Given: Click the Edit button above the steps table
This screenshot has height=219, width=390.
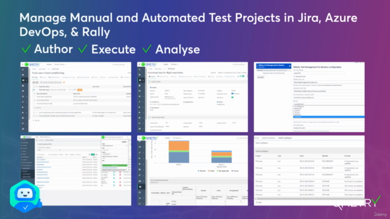Looking at the screenshot, I should 36,83.
